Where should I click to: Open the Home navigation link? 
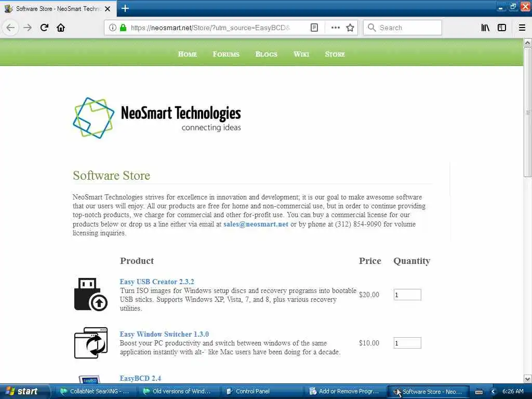click(x=187, y=54)
